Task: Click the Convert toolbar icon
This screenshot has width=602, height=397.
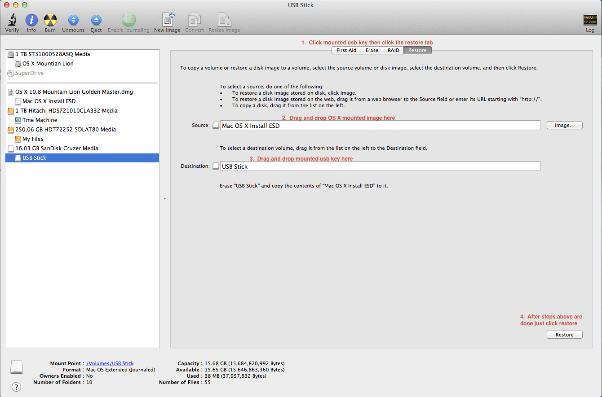Action: (195, 20)
